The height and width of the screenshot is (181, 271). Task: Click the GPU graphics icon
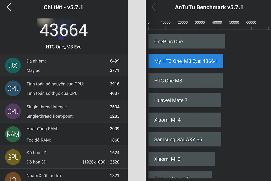13,157
